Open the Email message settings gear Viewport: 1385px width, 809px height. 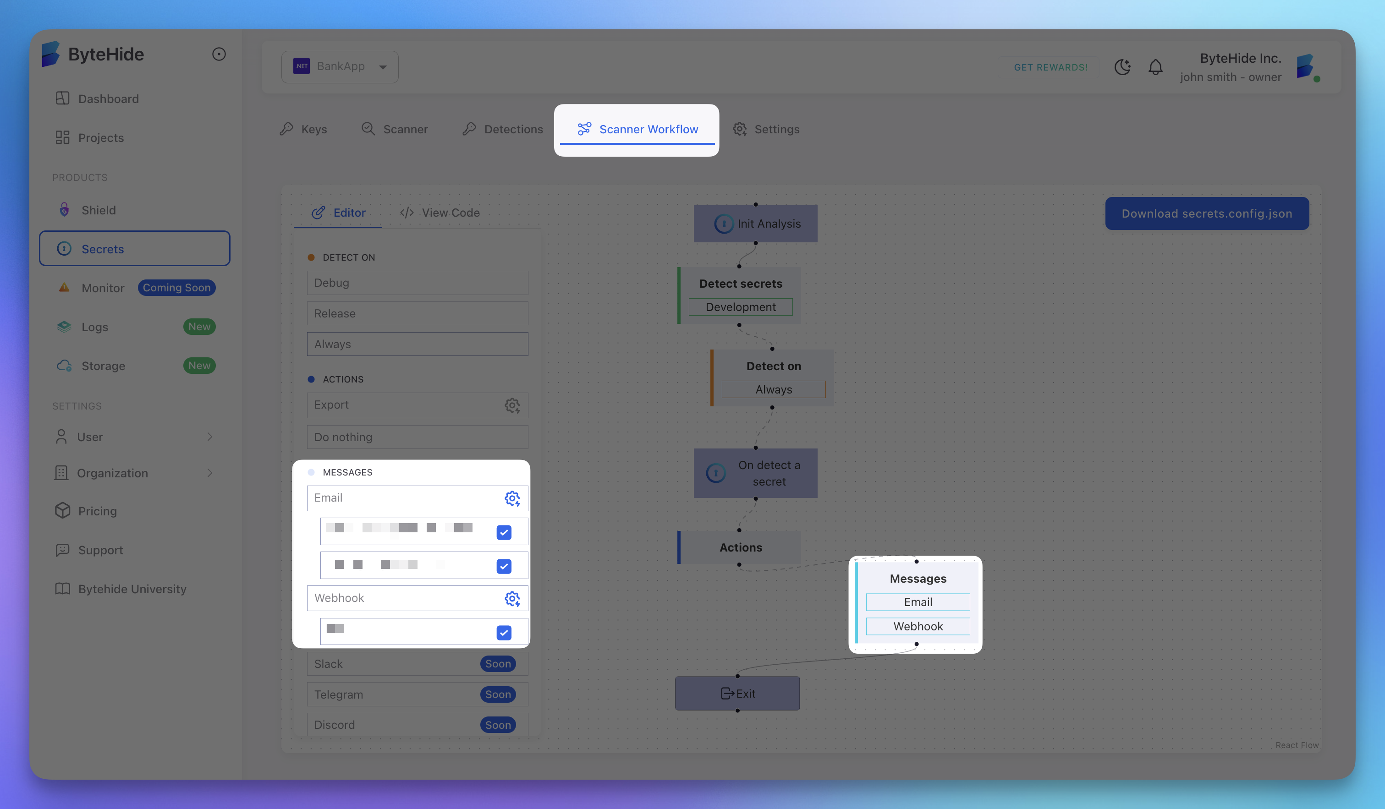pos(512,499)
